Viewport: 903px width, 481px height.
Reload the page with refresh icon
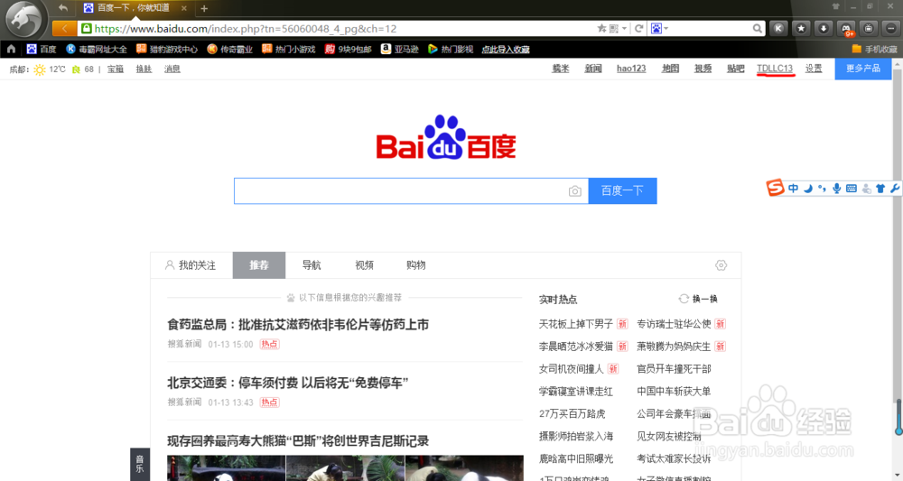[x=638, y=28]
